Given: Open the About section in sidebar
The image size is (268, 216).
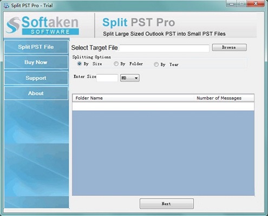Looking at the screenshot, I should pyautogui.click(x=36, y=93).
